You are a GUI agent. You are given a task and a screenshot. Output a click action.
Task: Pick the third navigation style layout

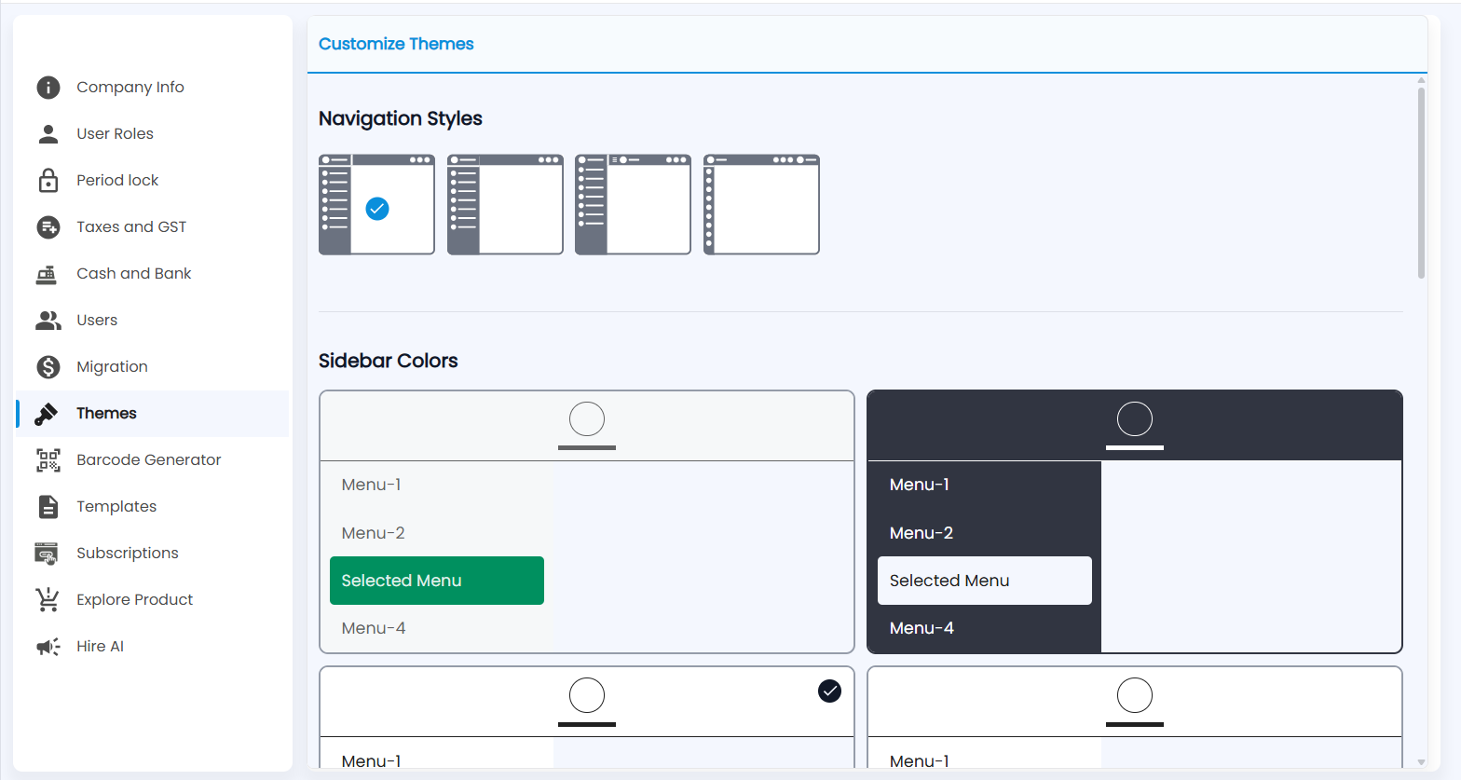633,204
